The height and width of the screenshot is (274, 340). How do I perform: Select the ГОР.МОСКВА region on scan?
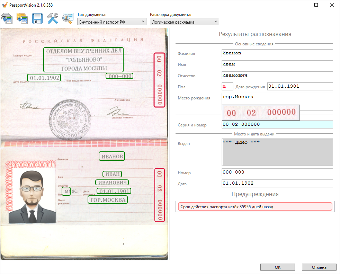[x=108, y=200]
